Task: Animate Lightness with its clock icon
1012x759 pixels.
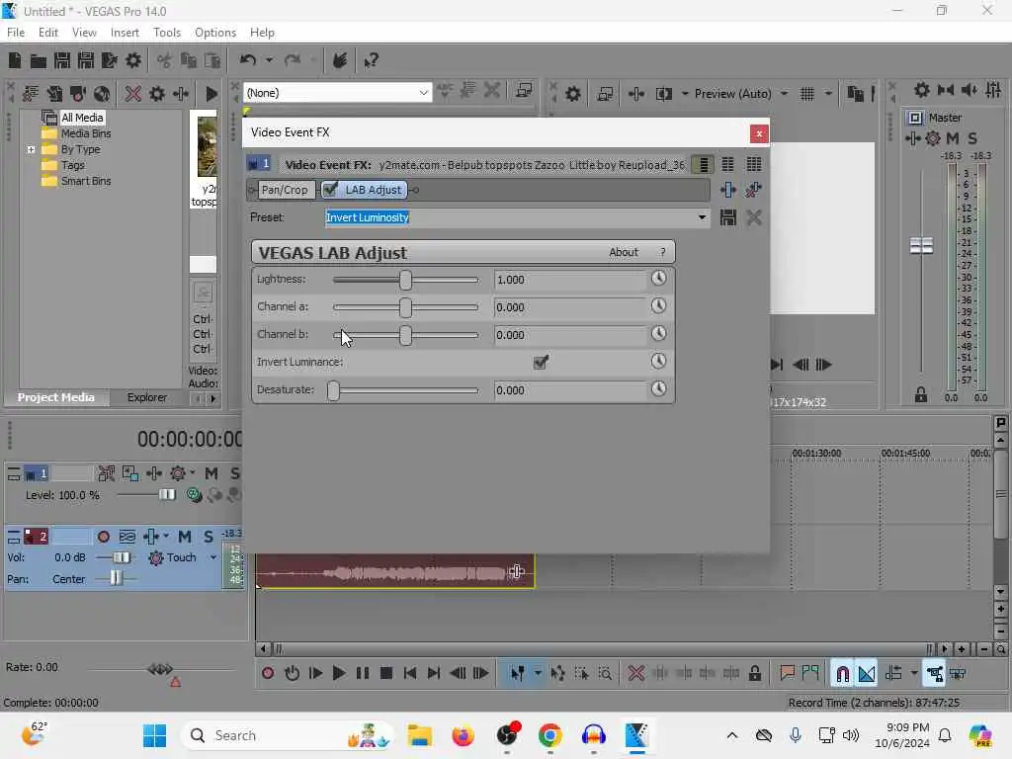Action: click(x=658, y=278)
